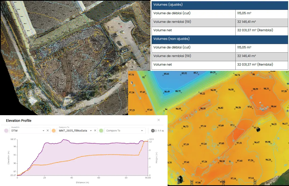Click Volume de déblai under Volumes (non ajustés)
289x186 pixels.
[172, 47]
